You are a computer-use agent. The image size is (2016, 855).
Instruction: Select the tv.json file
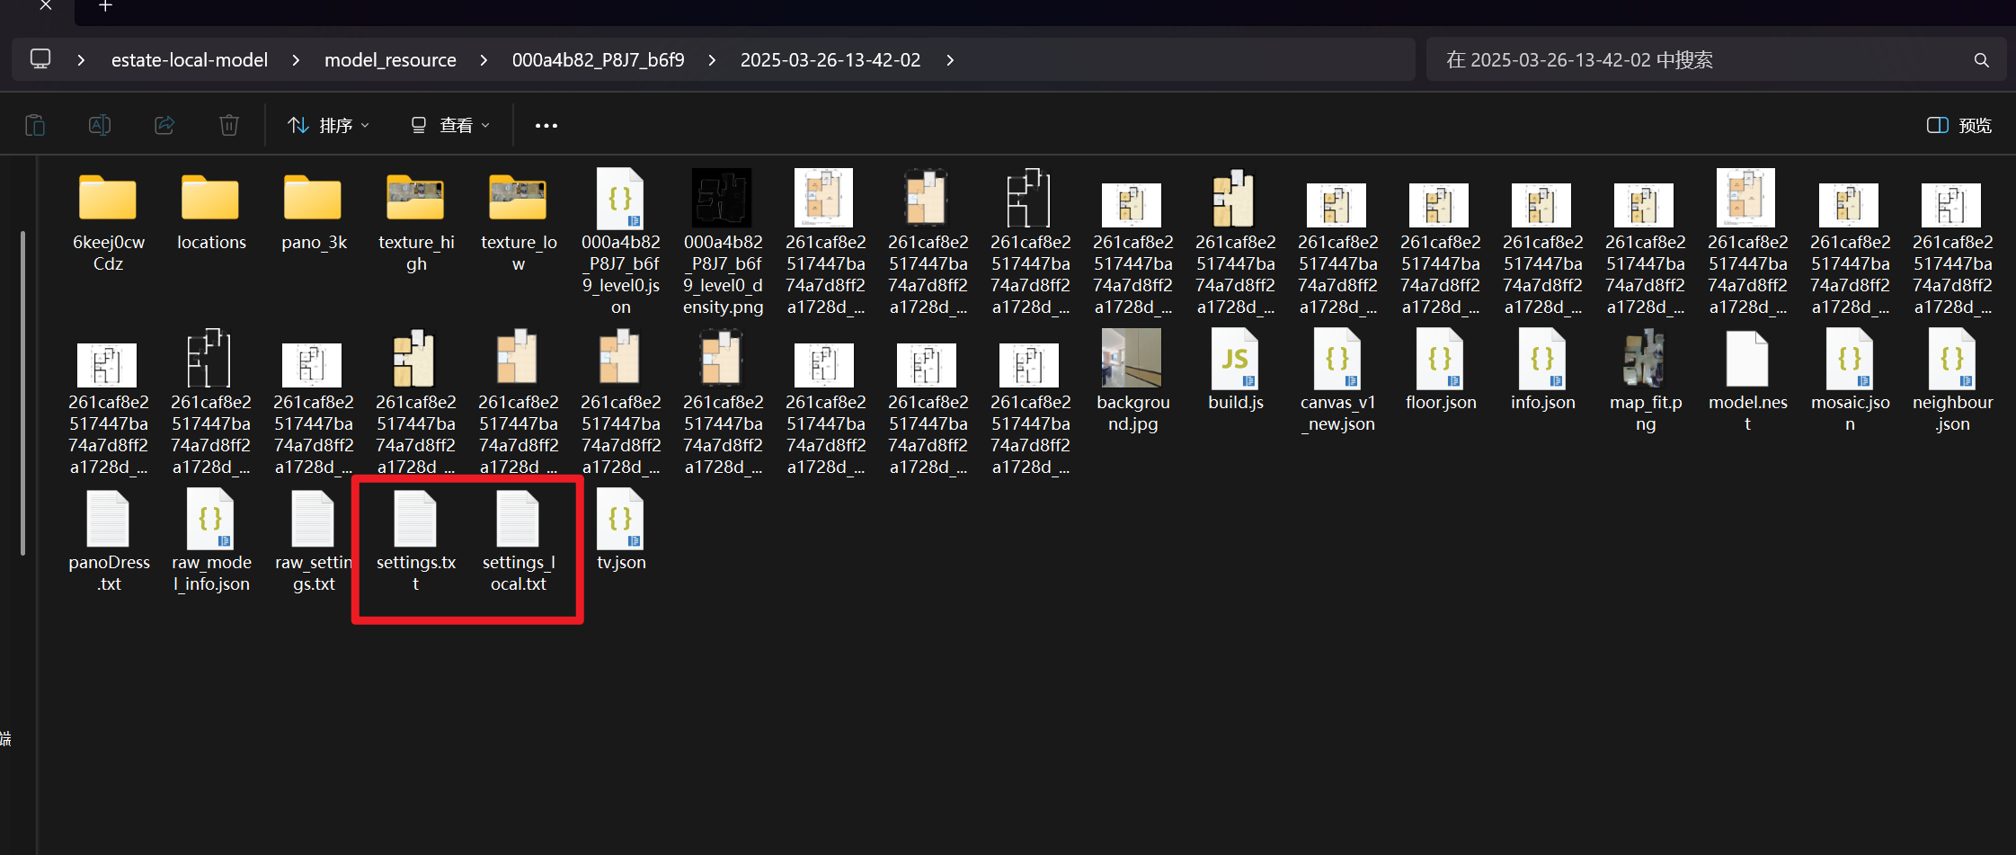pyautogui.click(x=621, y=530)
